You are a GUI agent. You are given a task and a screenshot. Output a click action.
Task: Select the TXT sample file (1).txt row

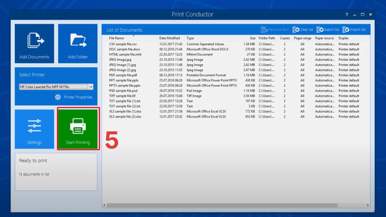coord(236,101)
